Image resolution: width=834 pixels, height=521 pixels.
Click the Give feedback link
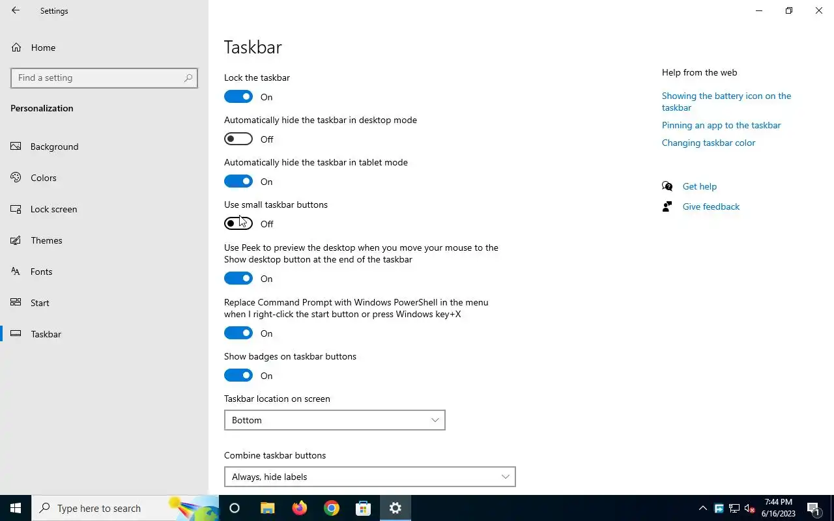point(711,206)
